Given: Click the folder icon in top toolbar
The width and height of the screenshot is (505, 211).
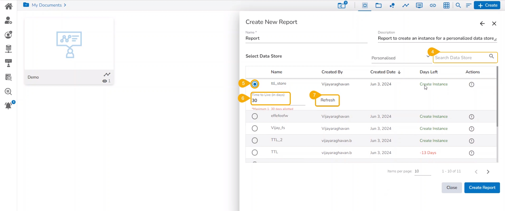Looking at the screenshot, I should (378, 6).
